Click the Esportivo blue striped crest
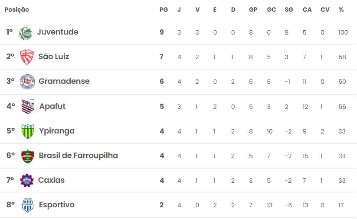This screenshot has height=219, width=357. [28, 205]
